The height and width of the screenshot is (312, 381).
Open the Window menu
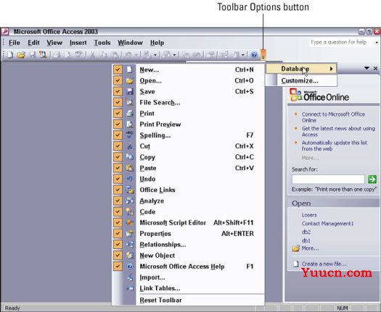(130, 43)
